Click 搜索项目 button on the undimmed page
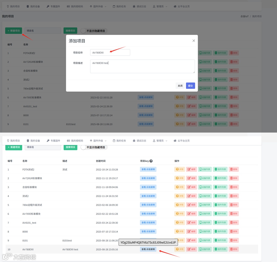The height and width of the screenshot is (262, 277). (70, 147)
